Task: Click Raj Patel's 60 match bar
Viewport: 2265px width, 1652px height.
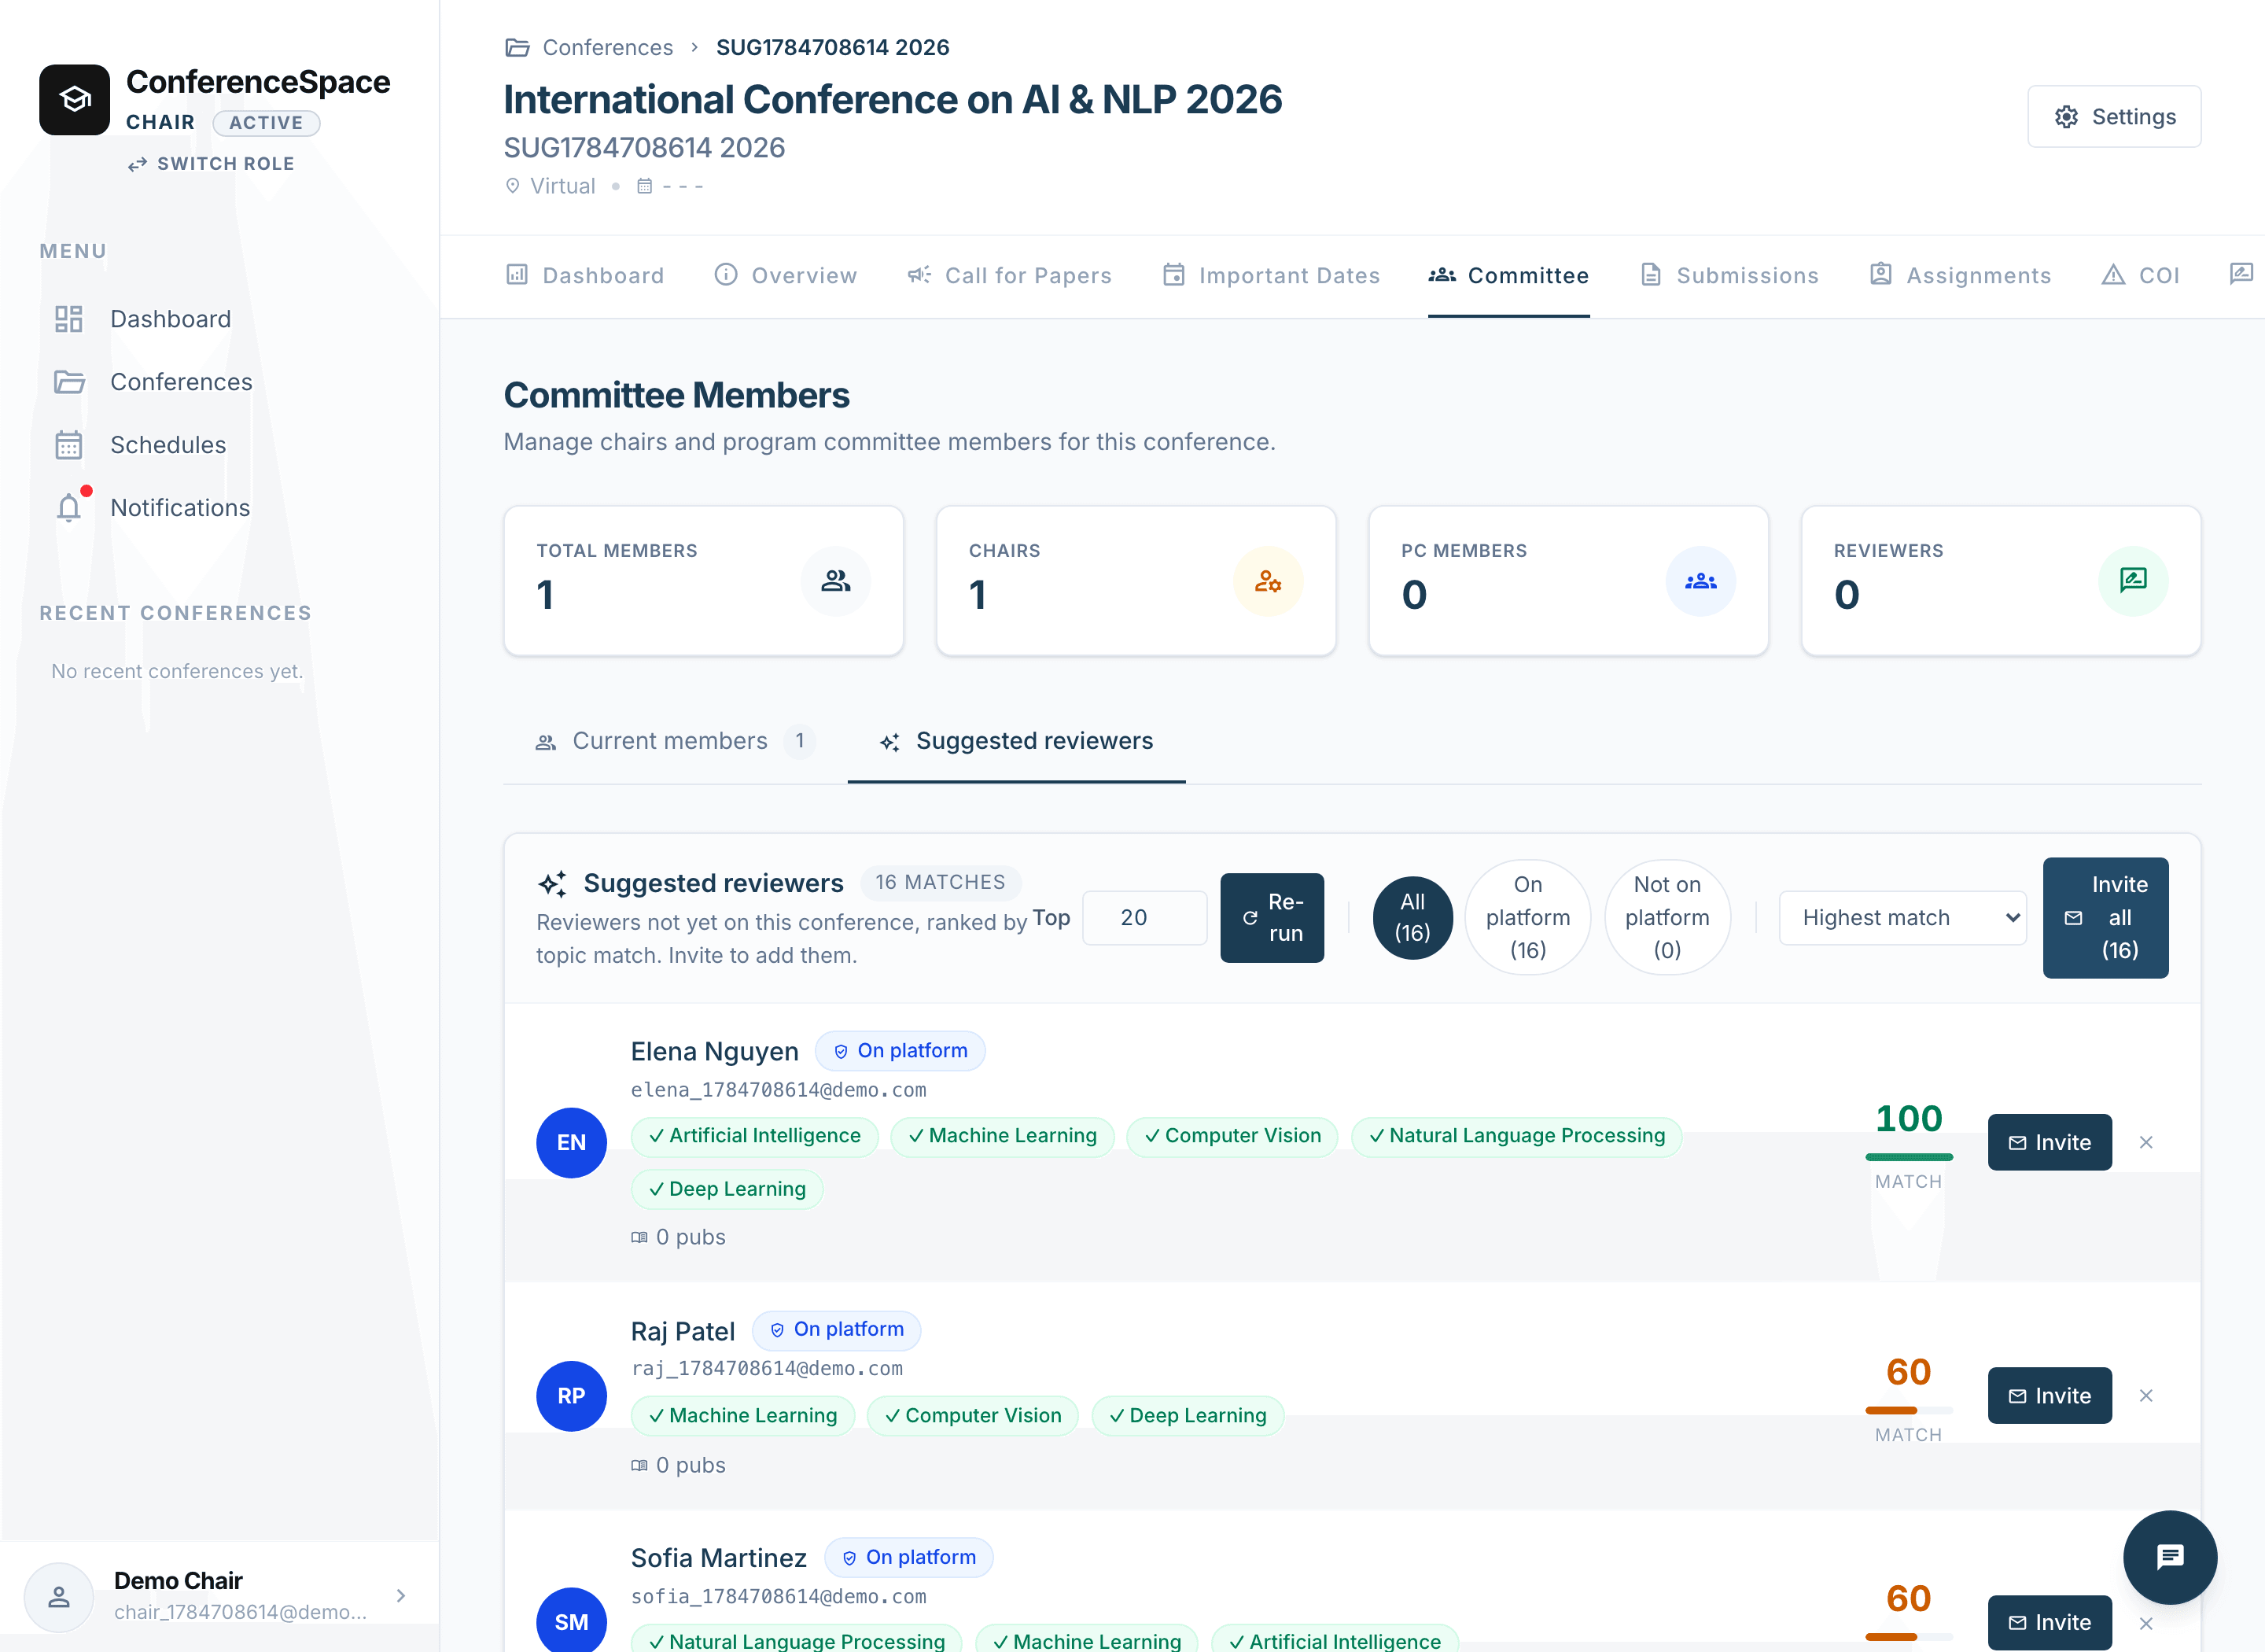Action: coord(1908,1410)
